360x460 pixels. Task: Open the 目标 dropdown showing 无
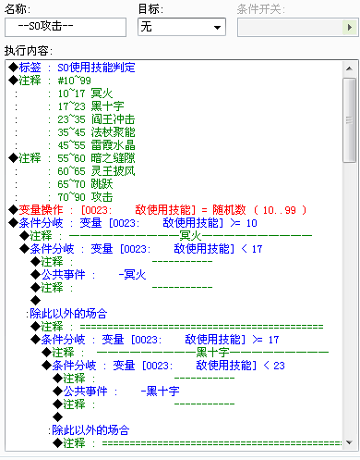[182, 27]
